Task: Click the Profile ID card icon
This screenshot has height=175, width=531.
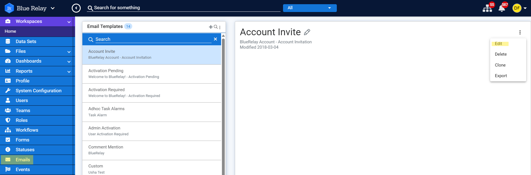Action: (x=8, y=81)
